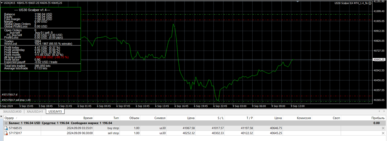This screenshot has width=387, height=141.
Task: Click the time cell 2024.09.09 06:30:00
Action: pyautogui.click(x=79, y=133)
